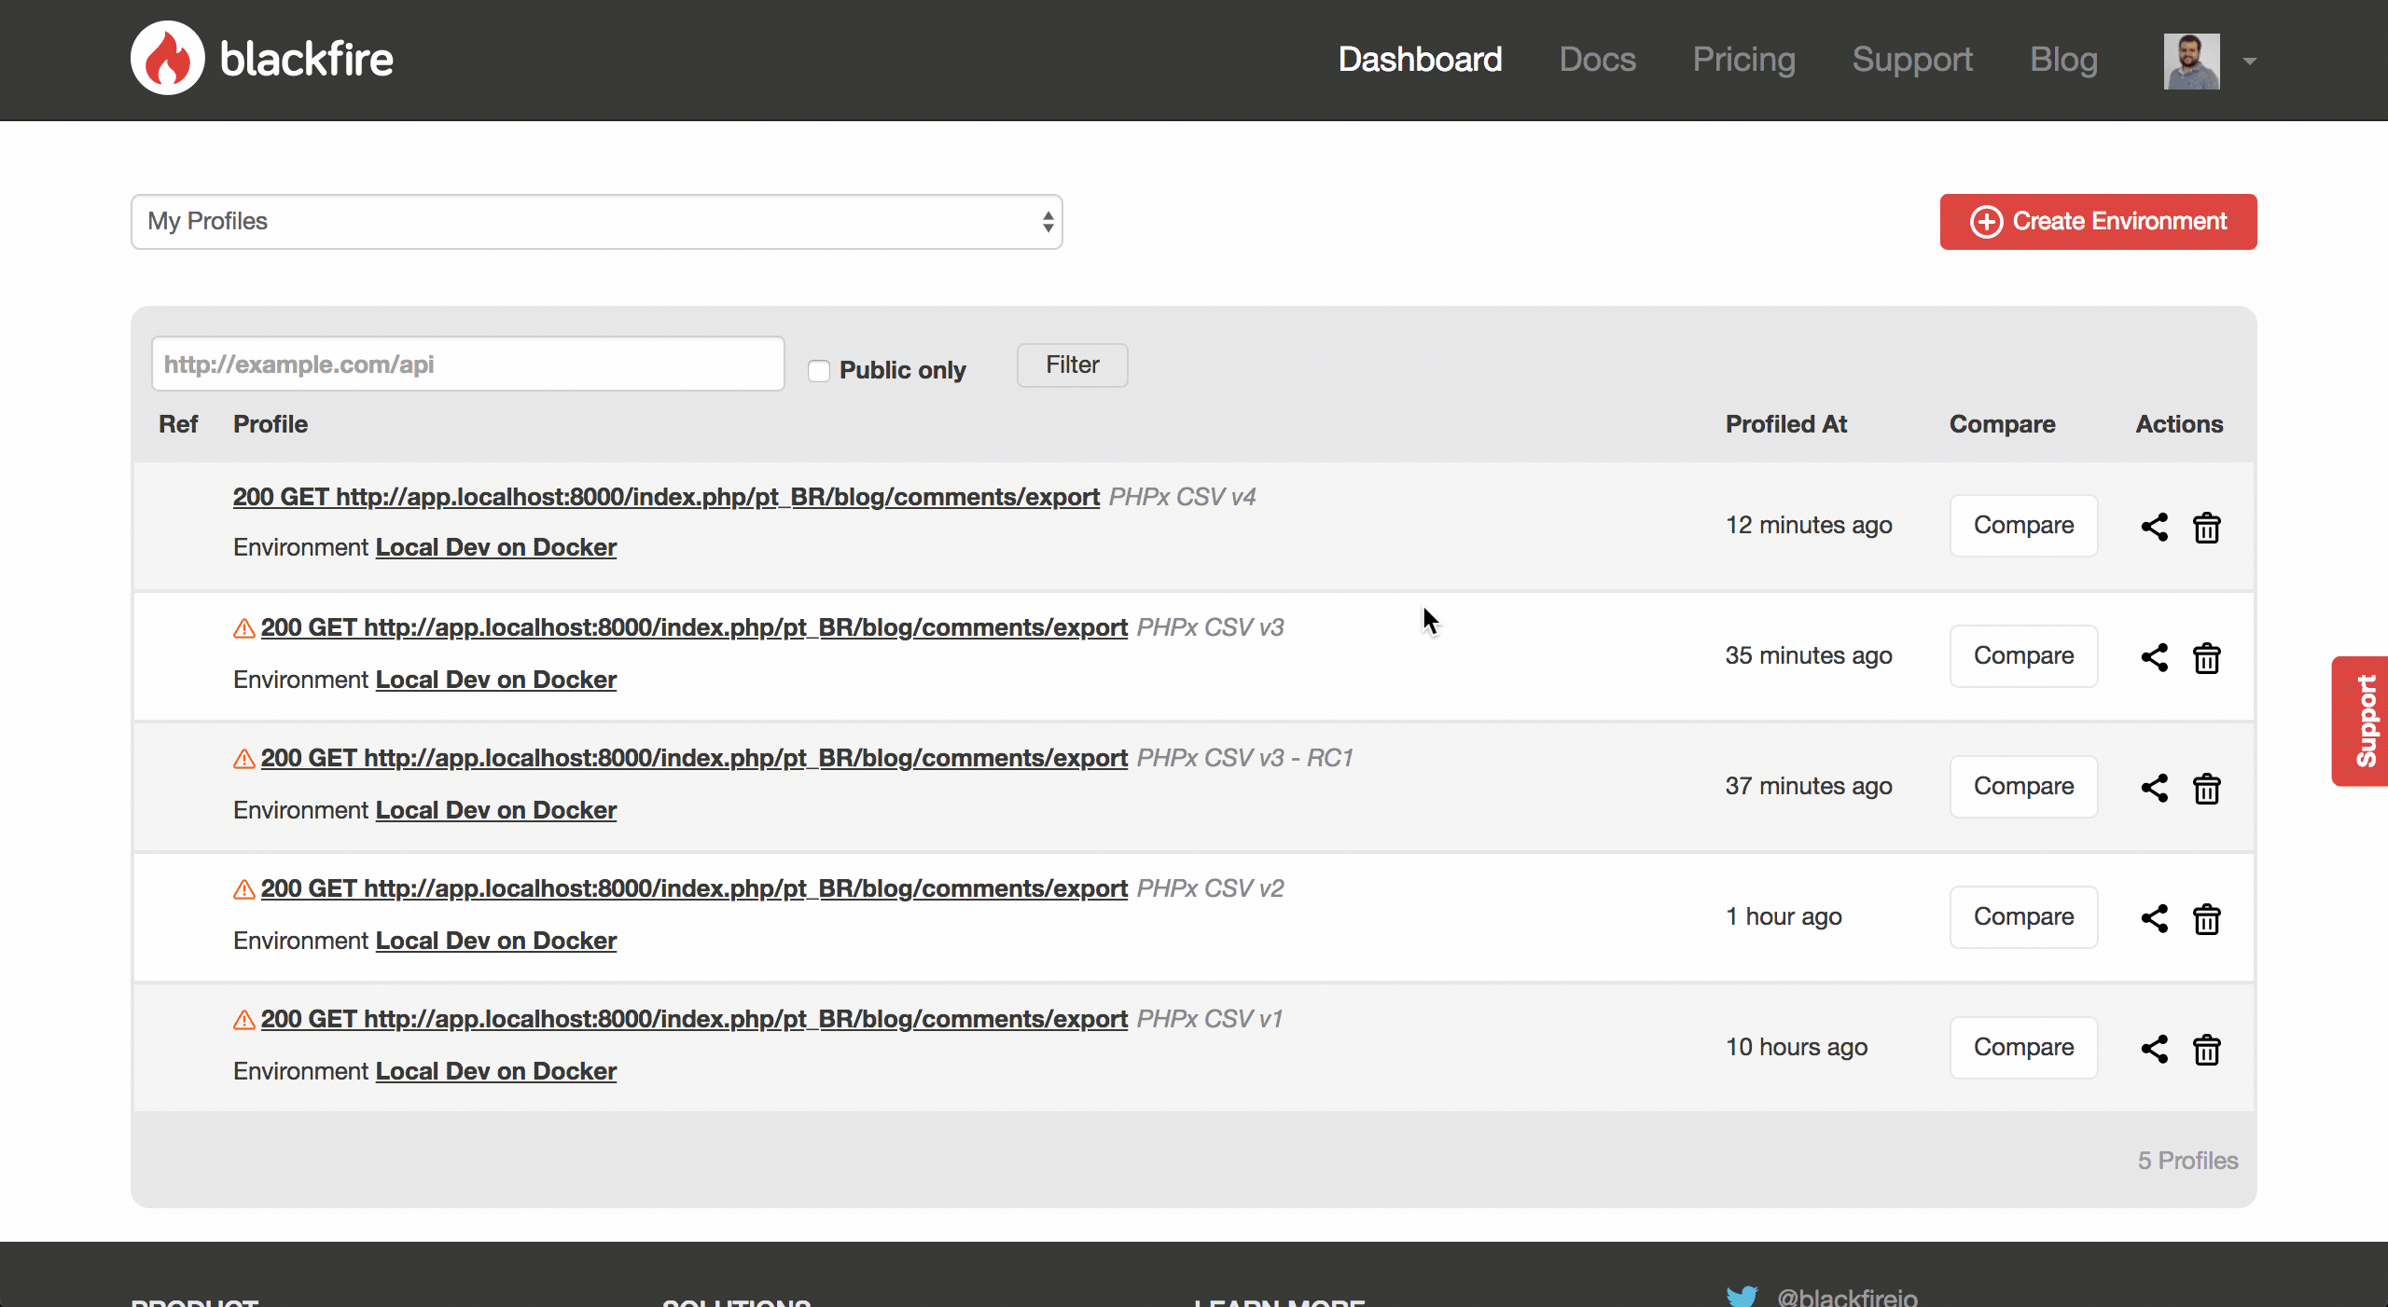The height and width of the screenshot is (1307, 2388).
Task: Click Compare for the PHPx CSV v1 profile
Action: coord(2023,1047)
